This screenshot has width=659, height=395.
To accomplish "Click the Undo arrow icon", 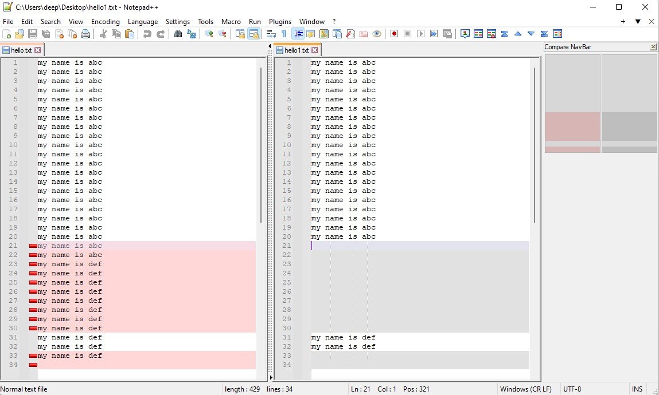I will (147, 34).
